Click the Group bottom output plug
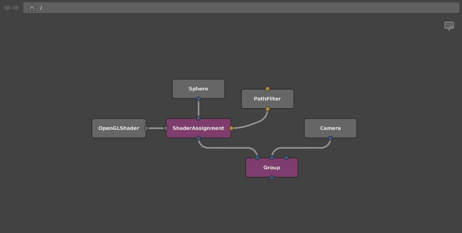This screenshot has height=233, width=462. click(272, 178)
